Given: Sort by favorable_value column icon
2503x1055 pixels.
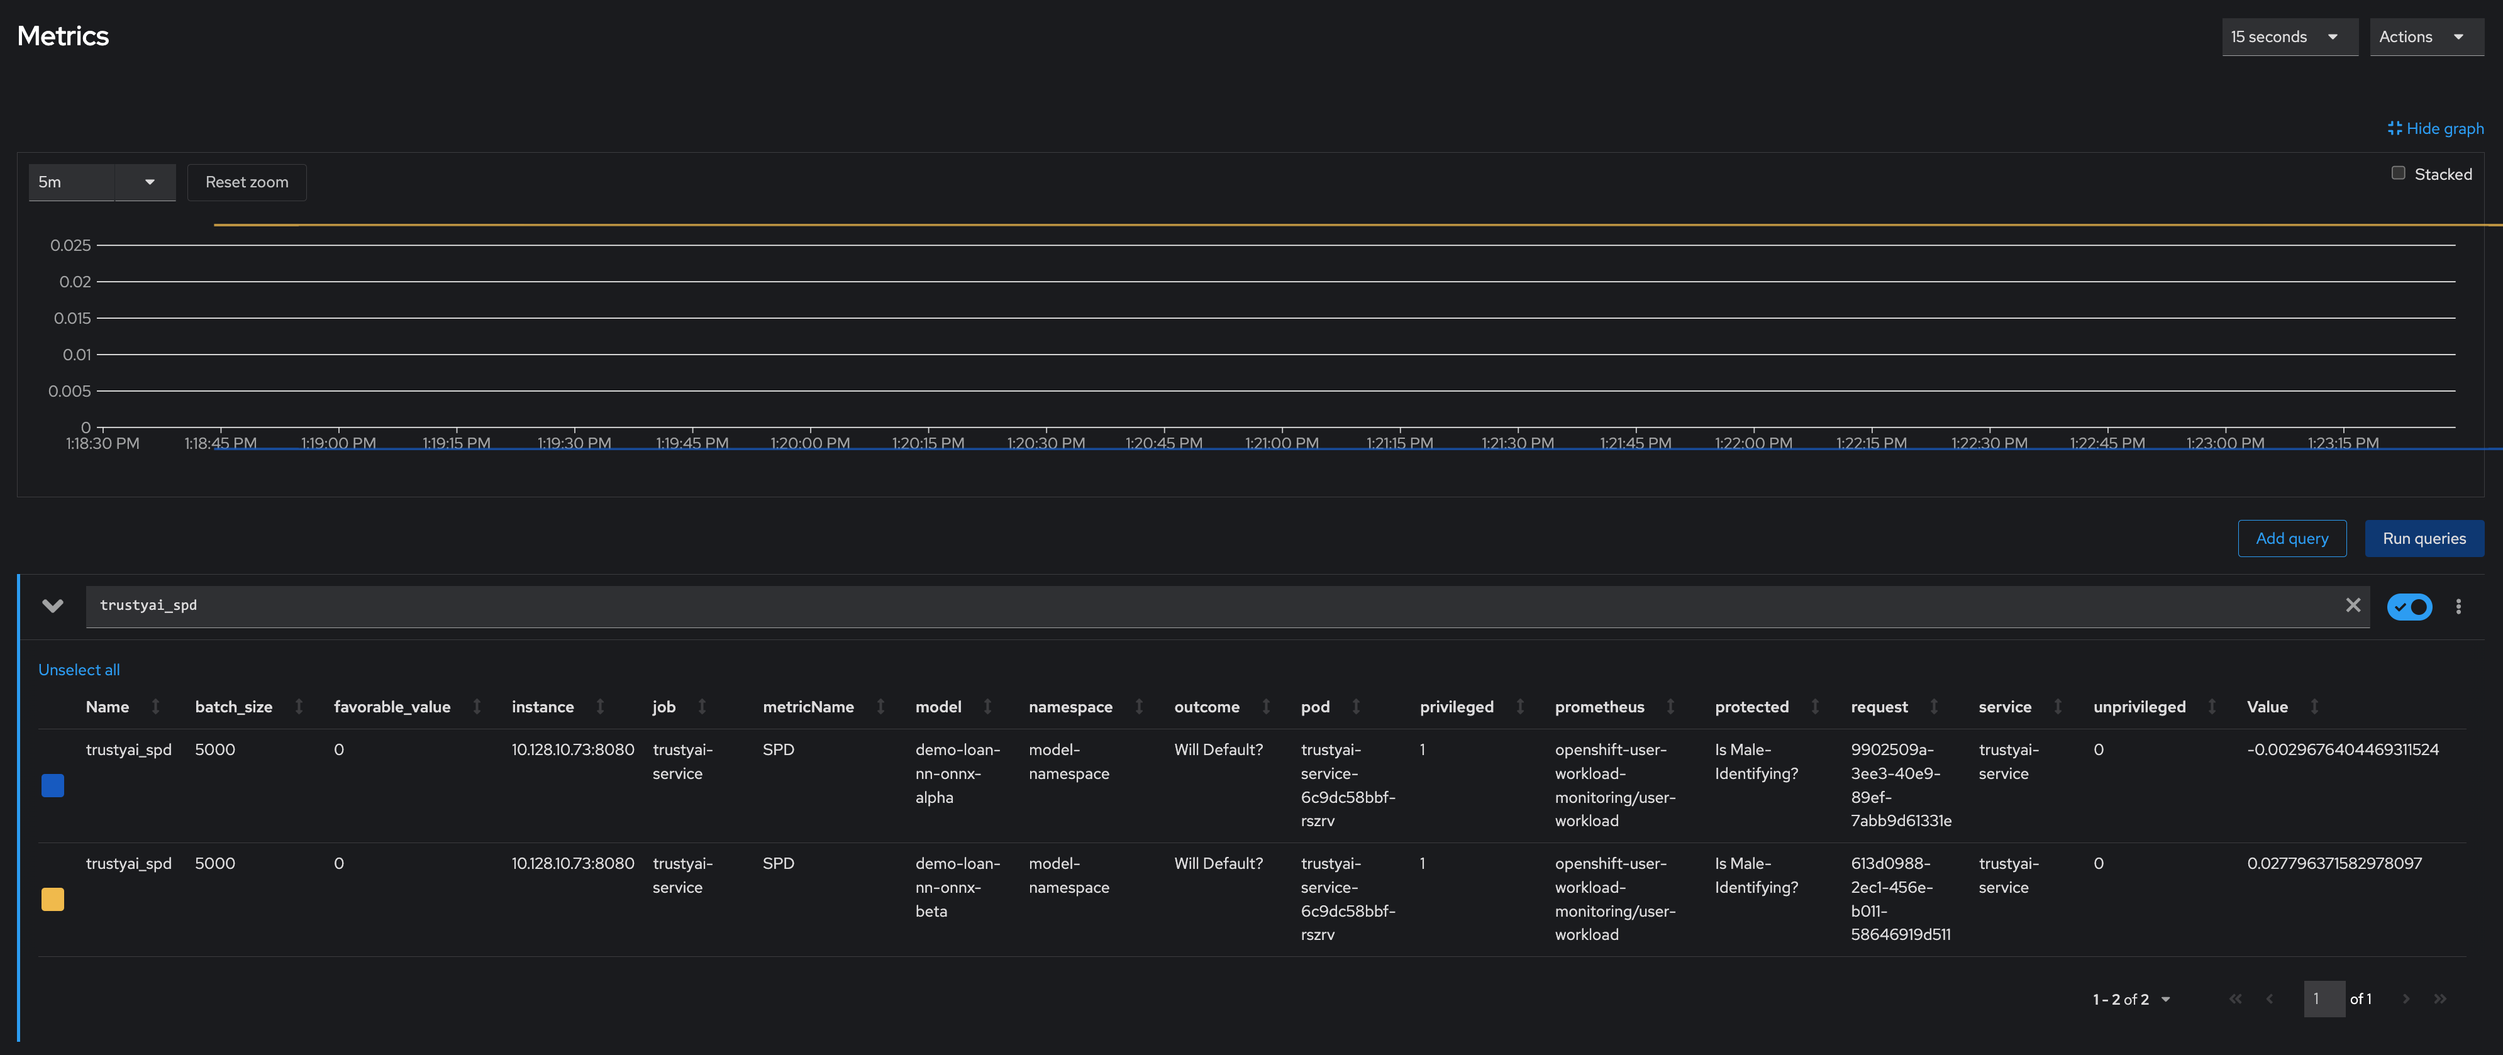Looking at the screenshot, I should (x=477, y=706).
